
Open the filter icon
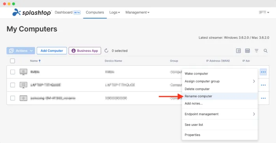[256, 51]
